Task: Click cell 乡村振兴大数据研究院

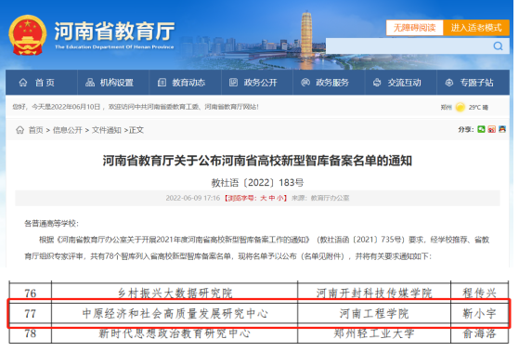Action: pyautogui.click(x=175, y=293)
